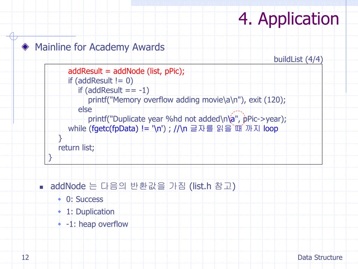Click the square bullet before addNode

41,187
